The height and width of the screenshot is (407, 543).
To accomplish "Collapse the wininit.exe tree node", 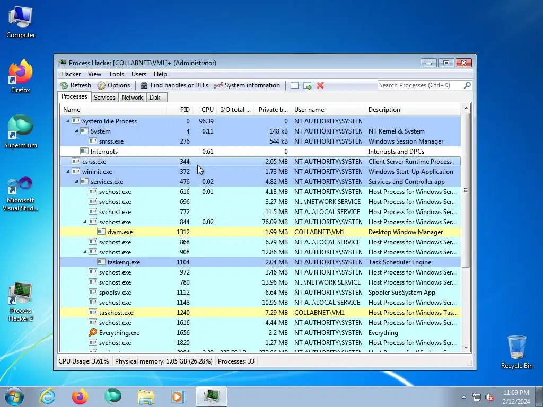I will pyautogui.click(x=68, y=171).
